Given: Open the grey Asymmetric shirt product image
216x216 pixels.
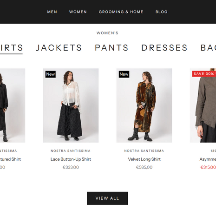Looking at the screenshot, I should [x=203, y=105].
